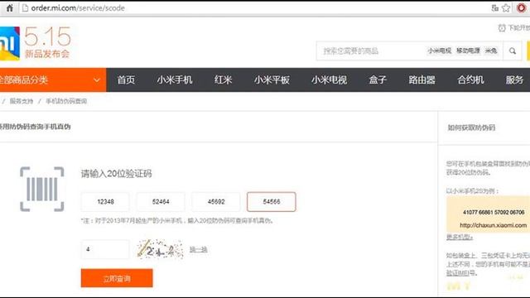This screenshot has height=298, width=530.
Task: Click the clock icon near 下轮开放
Action: coord(502,28)
